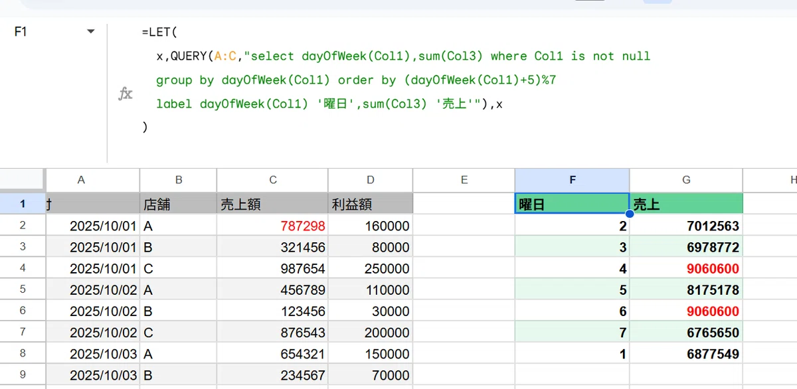Image resolution: width=797 pixels, height=389 pixels.
Task: Select sales total 6877549
Action: pyautogui.click(x=686, y=354)
